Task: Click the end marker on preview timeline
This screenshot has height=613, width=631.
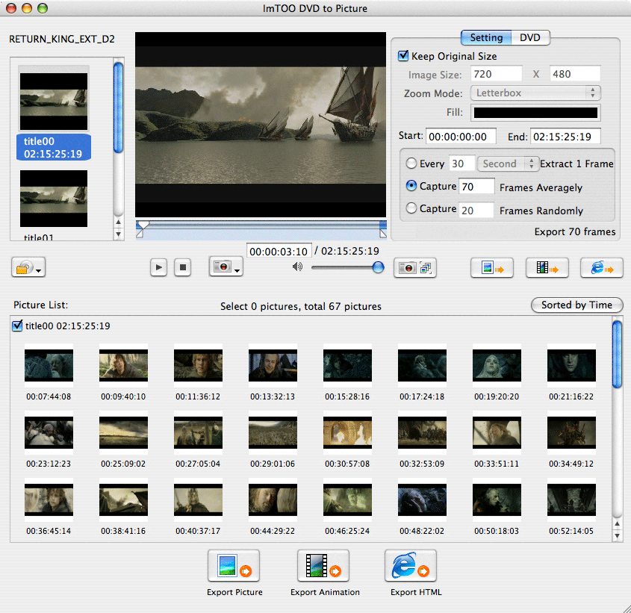Action: pyautogui.click(x=383, y=234)
